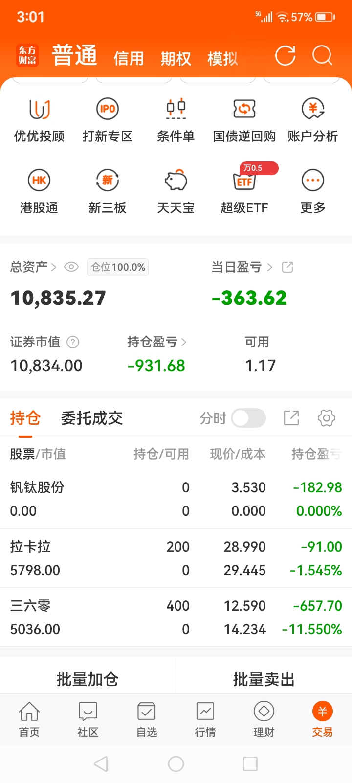The height and width of the screenshot is (783, 352).
Task: Toggle the 分时 switch
Action: (248, 418)
